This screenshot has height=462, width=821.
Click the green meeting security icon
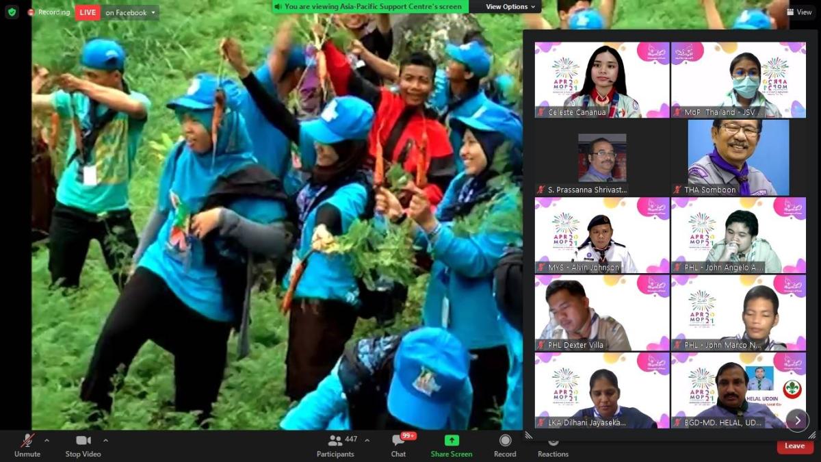click(x=10, y=12)
